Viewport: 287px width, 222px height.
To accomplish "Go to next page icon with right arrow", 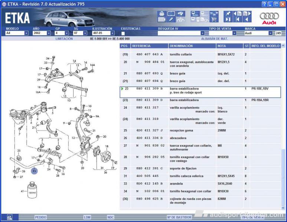I will pos(247,13).
